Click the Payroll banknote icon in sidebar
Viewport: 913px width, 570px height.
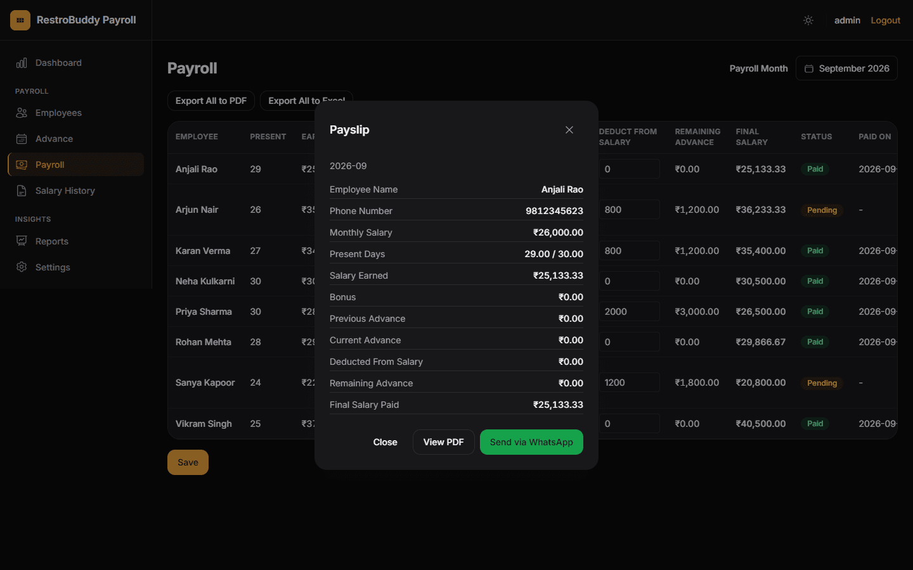click(22, 165)
